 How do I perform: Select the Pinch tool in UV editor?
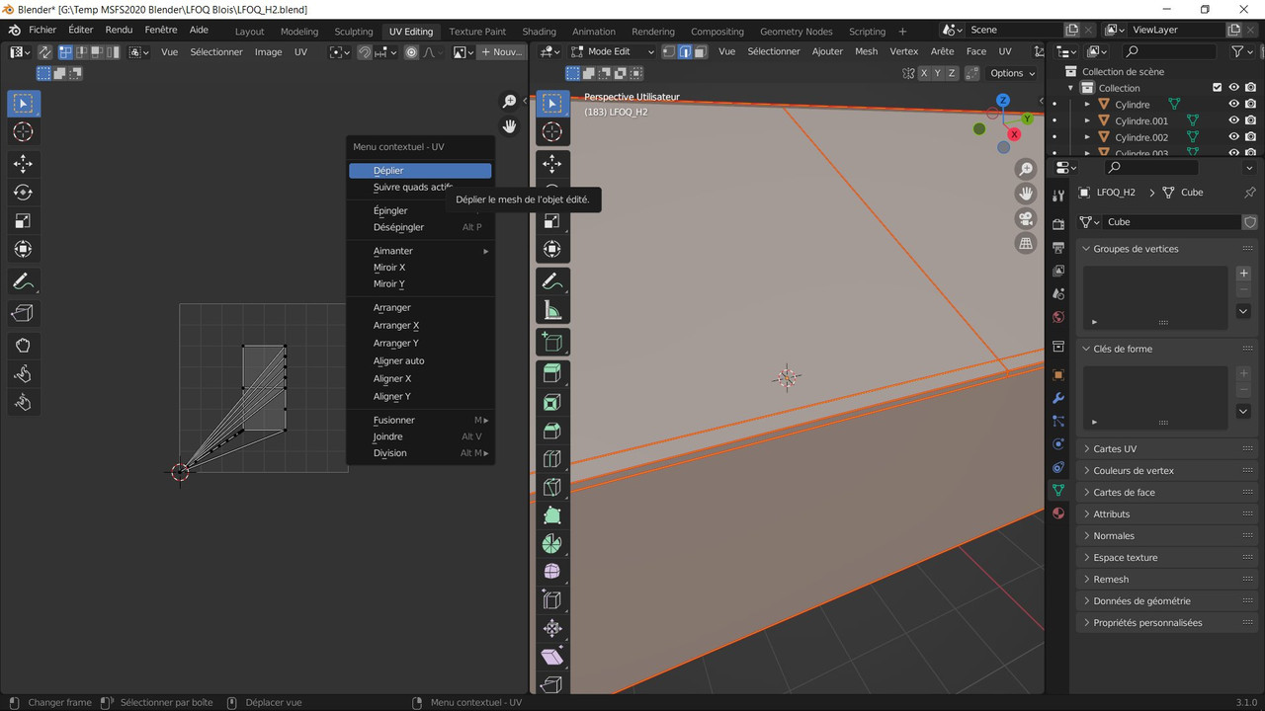coord(24,402)
